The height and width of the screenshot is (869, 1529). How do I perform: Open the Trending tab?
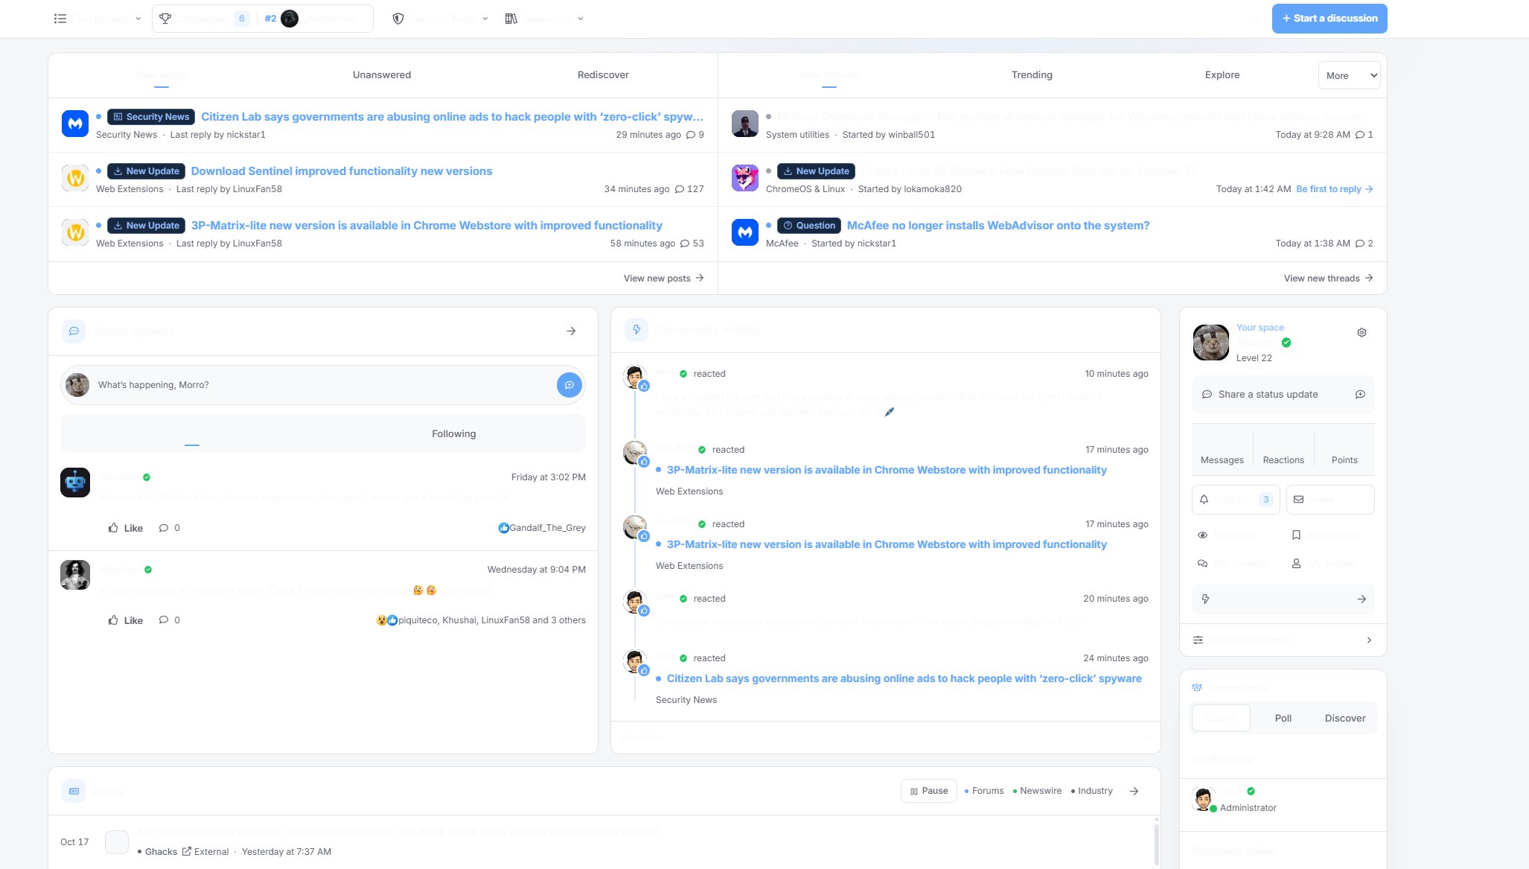point(1032,74)
